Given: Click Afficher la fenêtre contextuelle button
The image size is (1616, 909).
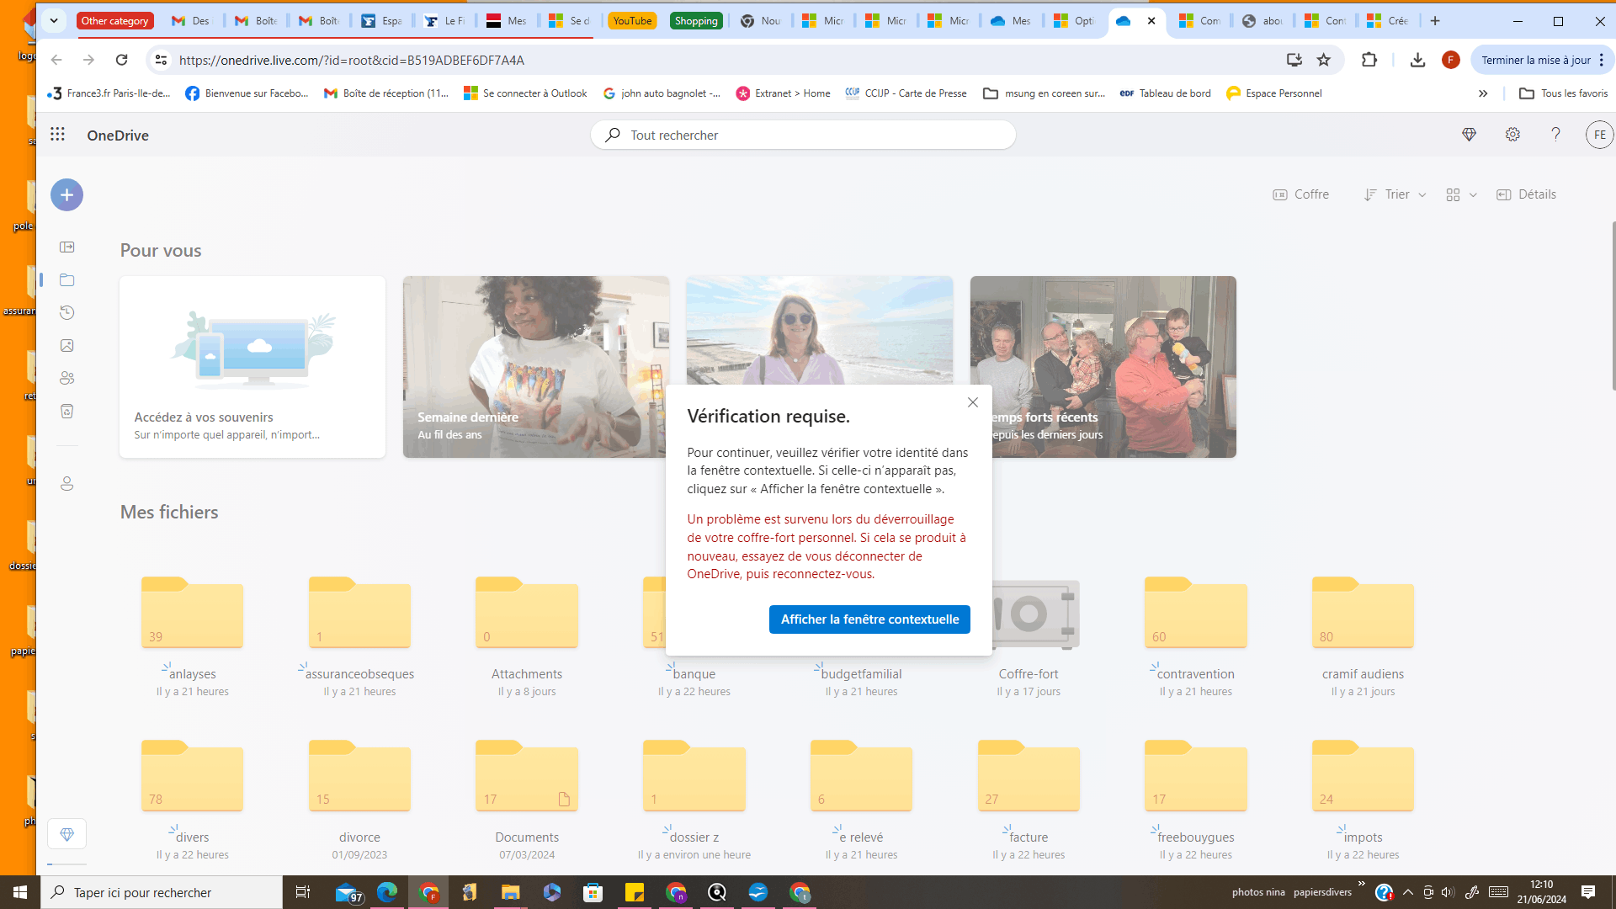Looking at the screenshot, I should pos(869,619).
